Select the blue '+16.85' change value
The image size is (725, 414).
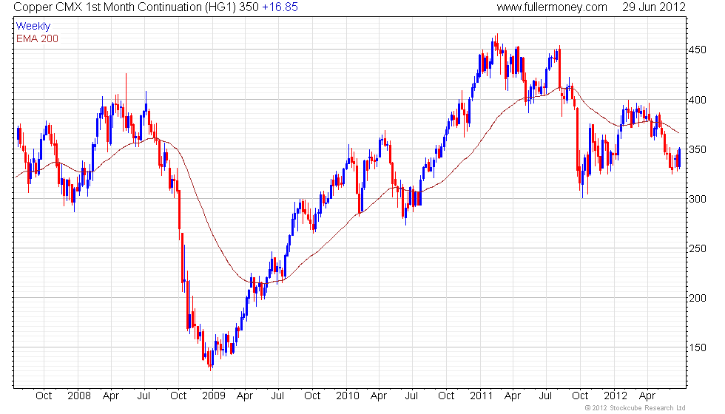pos(280,7)
